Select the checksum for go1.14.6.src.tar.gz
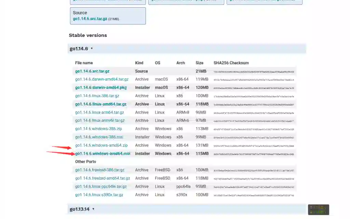The width and height of the screenshot is (350, 219). tap(254, 72)
